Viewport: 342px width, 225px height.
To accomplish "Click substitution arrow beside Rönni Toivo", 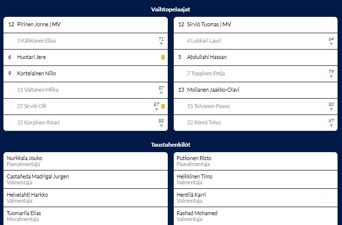I will (331, 126).
